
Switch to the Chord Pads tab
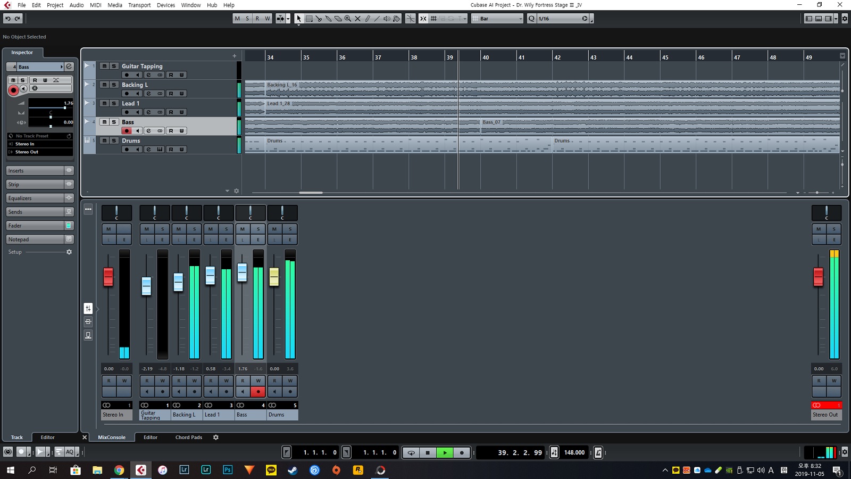click(189, 437)
